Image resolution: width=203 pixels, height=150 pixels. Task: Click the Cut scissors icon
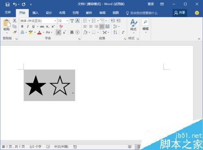(15, 21)
